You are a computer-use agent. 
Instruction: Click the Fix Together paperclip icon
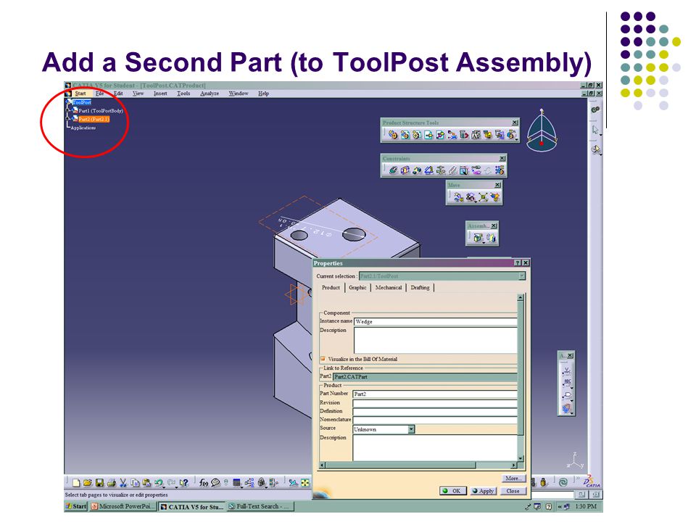click(x=452, y=170)
